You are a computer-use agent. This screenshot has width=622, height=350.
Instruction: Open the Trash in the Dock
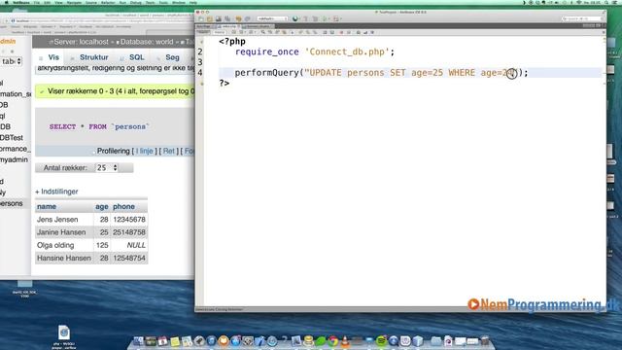pyautogui.click(x=485, y=341)
